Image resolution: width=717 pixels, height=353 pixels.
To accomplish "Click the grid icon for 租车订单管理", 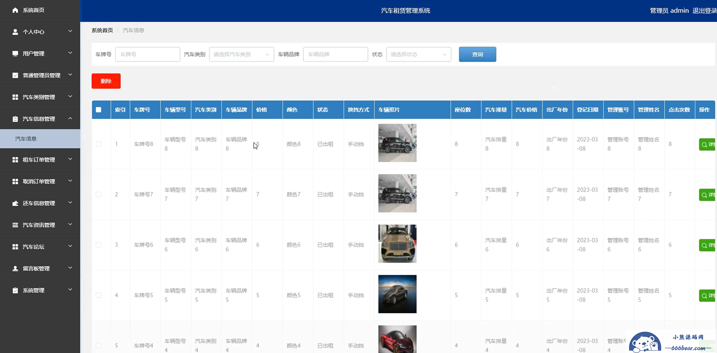I will click(x=15, y=160).
